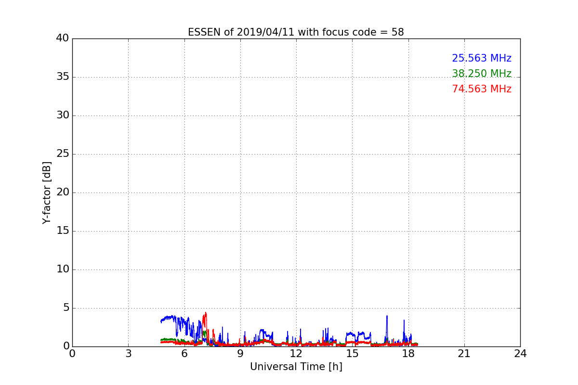Select the green 38.250 MHz legend label

tap(482, 74)
